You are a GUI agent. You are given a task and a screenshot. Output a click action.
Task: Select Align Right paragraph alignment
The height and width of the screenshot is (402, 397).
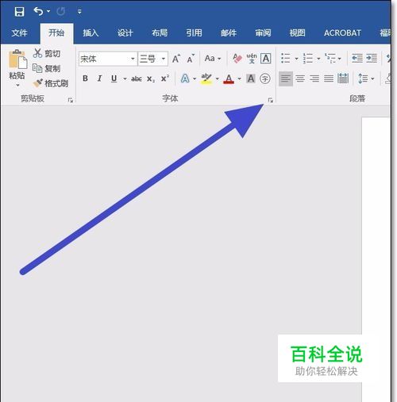click(314, 78)
